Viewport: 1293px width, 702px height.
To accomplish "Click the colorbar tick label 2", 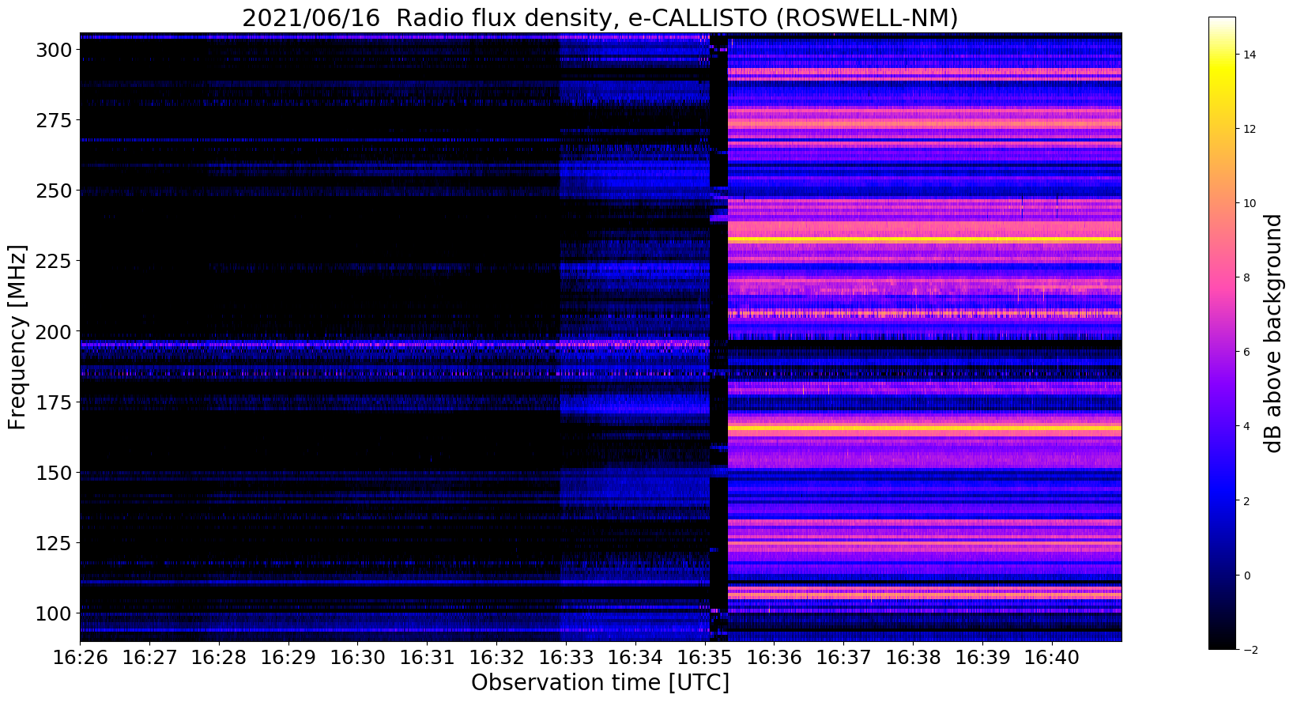I will click(x=1246, y=500).
